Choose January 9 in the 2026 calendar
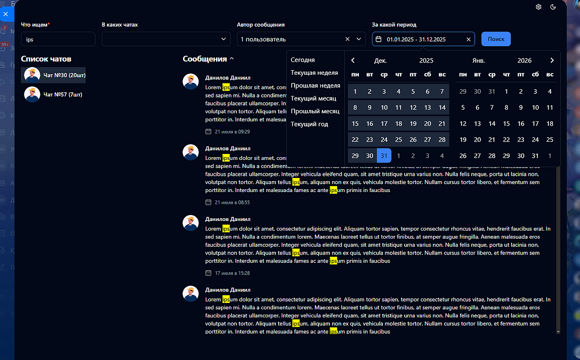 [x=521, y=108]
